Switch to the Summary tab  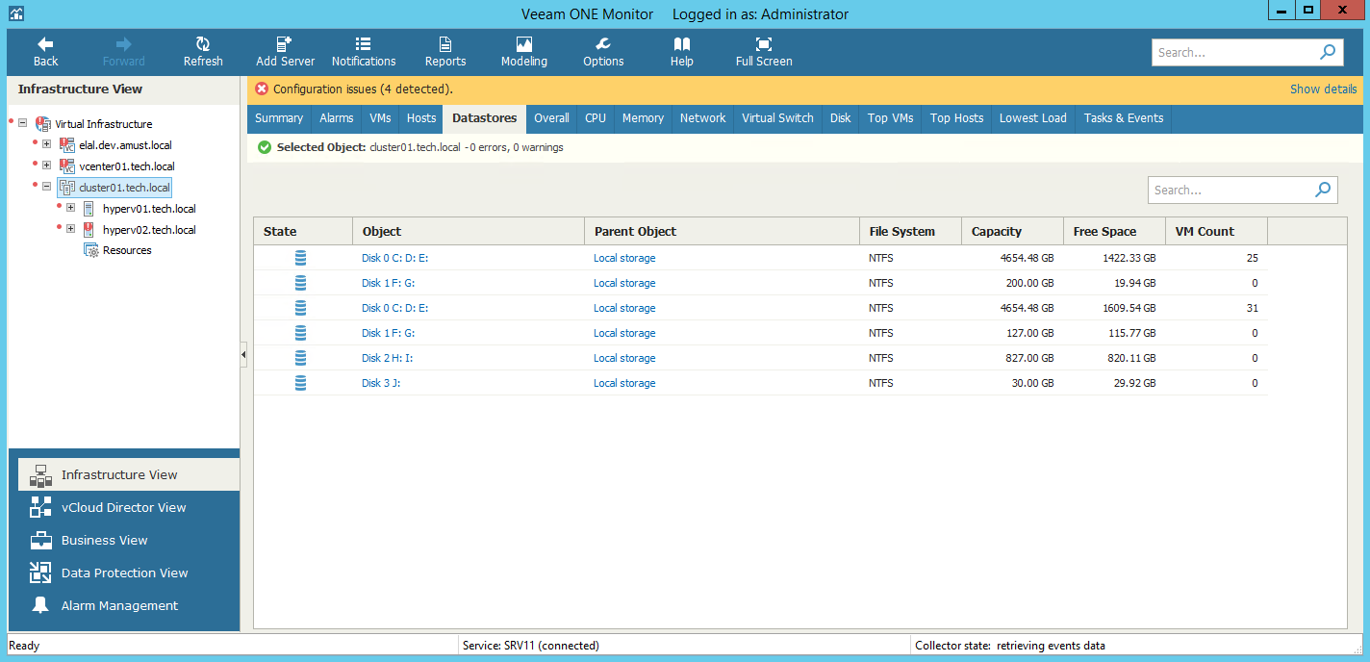(x=279, y=118)
